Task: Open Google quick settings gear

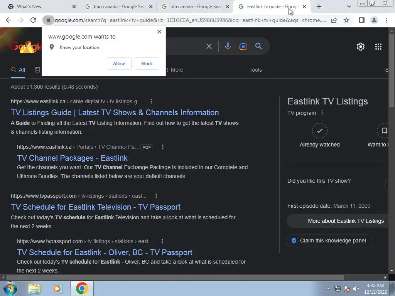Action: (x=361, y=47)
